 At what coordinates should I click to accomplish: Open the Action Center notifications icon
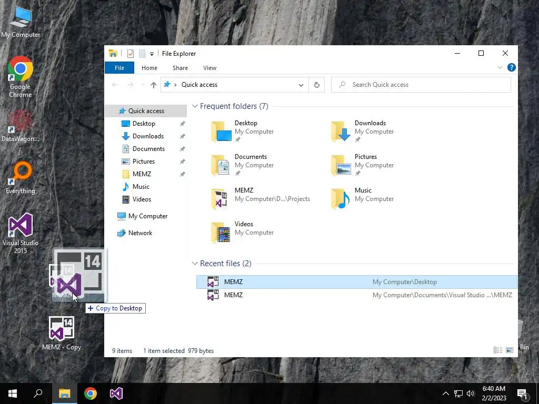coord(522,393)
